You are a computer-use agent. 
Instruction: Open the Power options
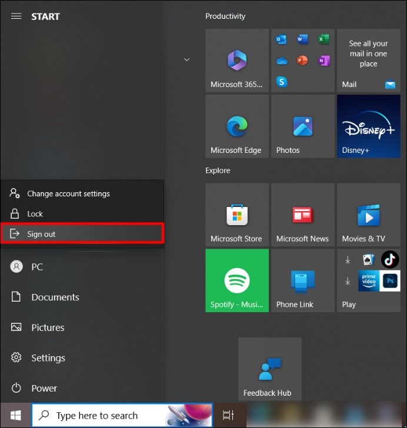pos(82,388)
